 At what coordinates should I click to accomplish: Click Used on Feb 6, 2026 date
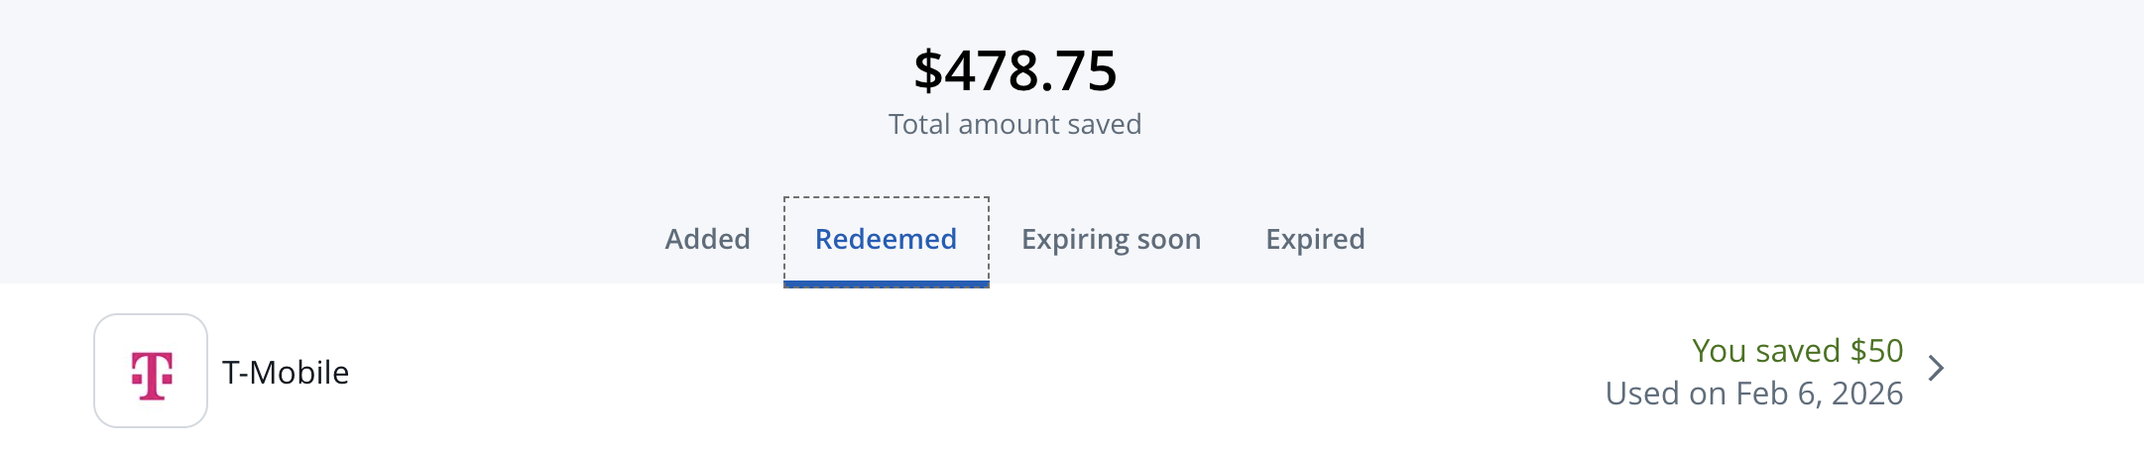(x=1753, y=394)
